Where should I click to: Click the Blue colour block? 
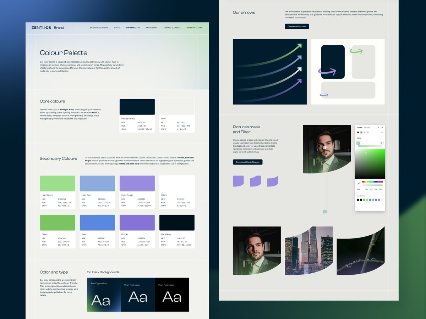point(97,223)
